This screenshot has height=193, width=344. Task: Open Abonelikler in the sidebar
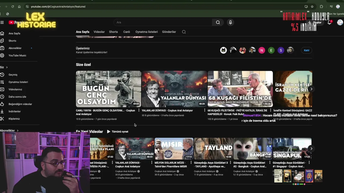click(x=15, y=48)
